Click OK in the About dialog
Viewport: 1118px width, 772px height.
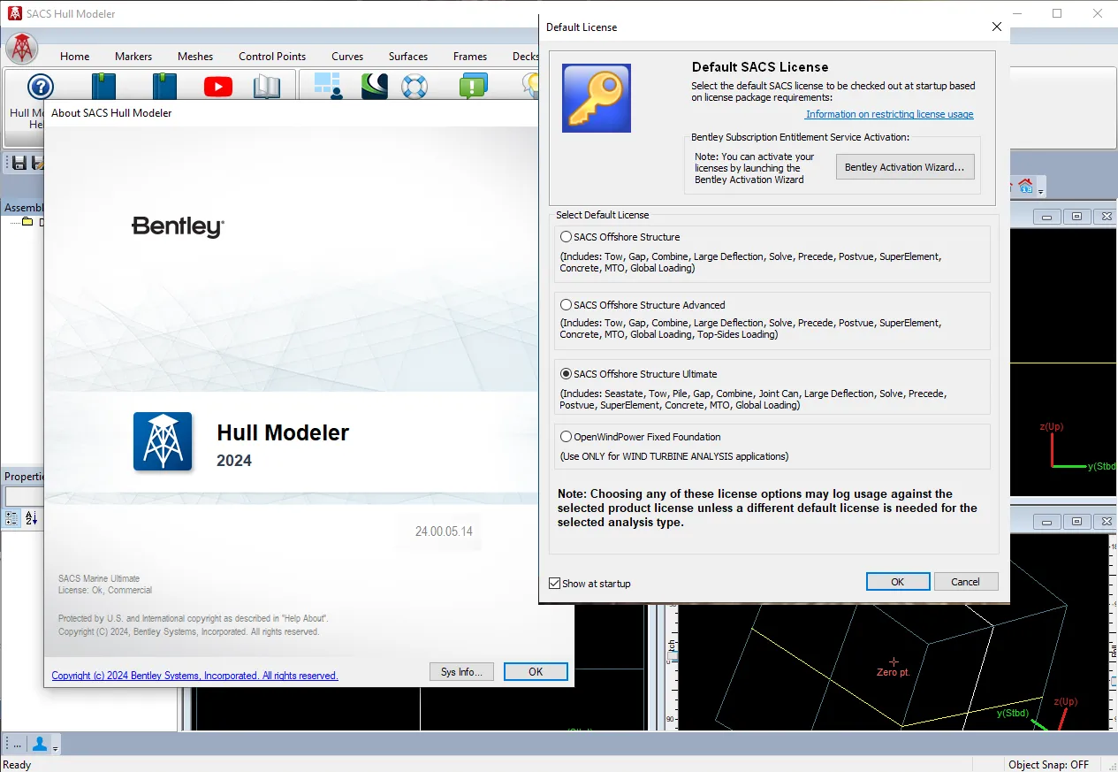coord(536,672)
